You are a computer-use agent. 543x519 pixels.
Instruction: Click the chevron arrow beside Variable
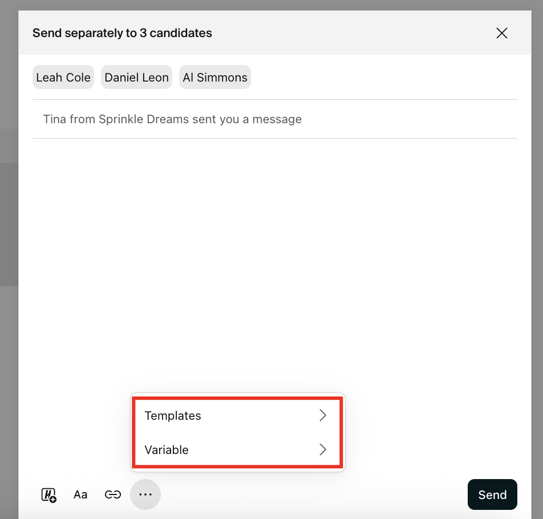tap(323, 450)
